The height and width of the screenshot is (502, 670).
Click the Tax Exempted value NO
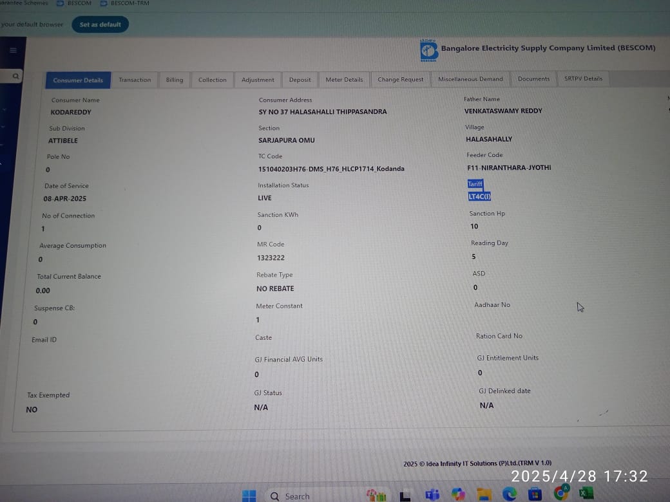tap(32, 410)
